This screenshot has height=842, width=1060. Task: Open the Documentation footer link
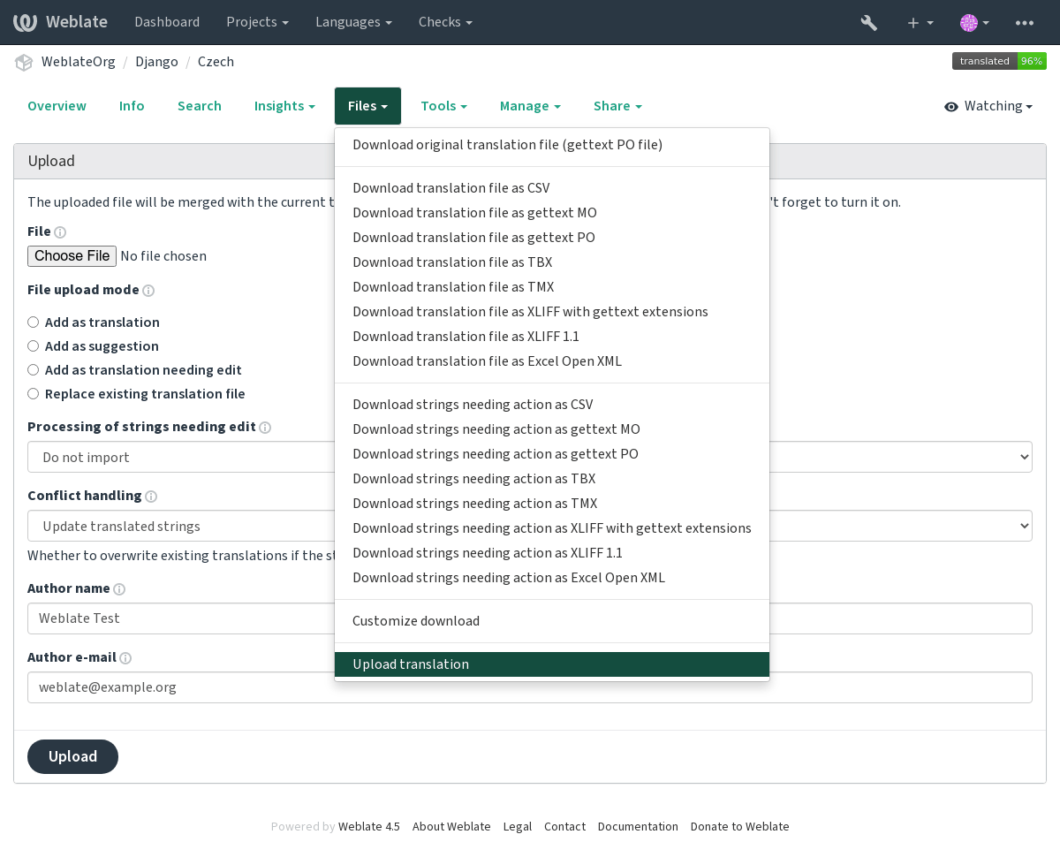coord(638,827)
